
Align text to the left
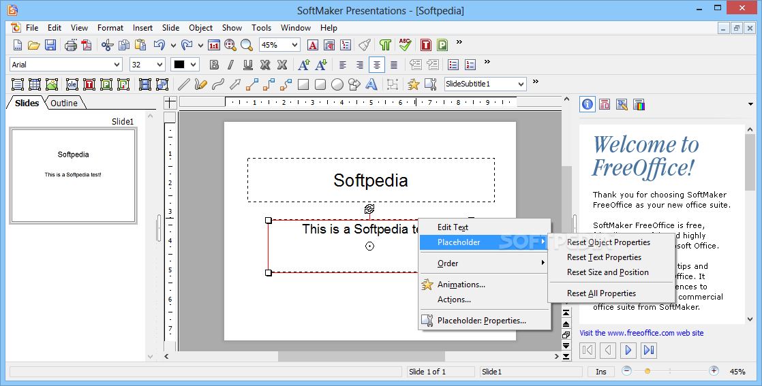(x=343, y=65)
